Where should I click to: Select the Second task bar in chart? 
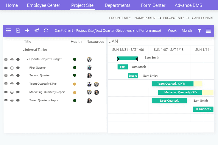click(133, 76)
